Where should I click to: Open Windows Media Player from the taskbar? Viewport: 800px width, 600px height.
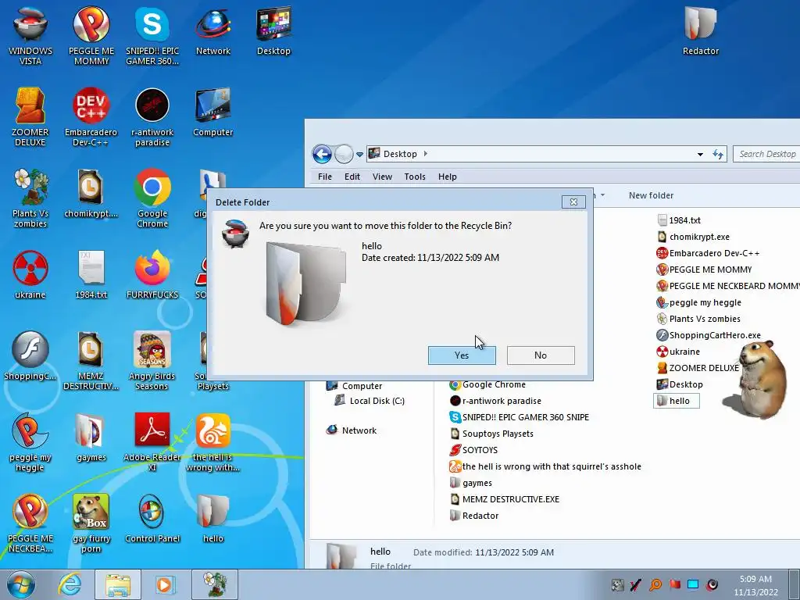coord(164,584)
